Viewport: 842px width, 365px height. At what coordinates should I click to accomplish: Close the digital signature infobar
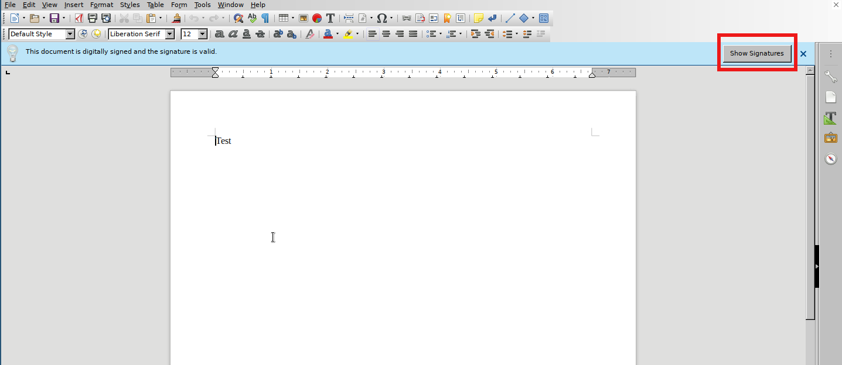click(803, 54)
